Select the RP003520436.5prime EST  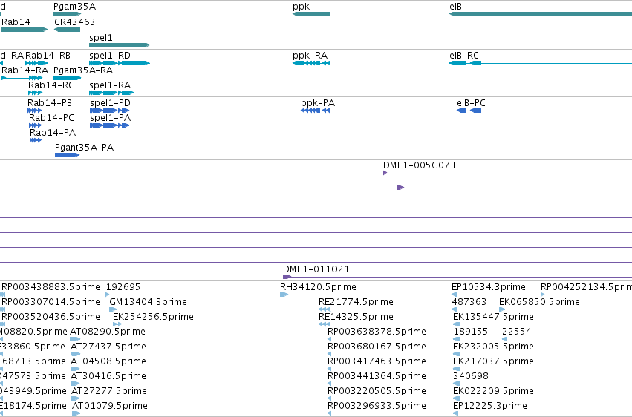(2, 324)
